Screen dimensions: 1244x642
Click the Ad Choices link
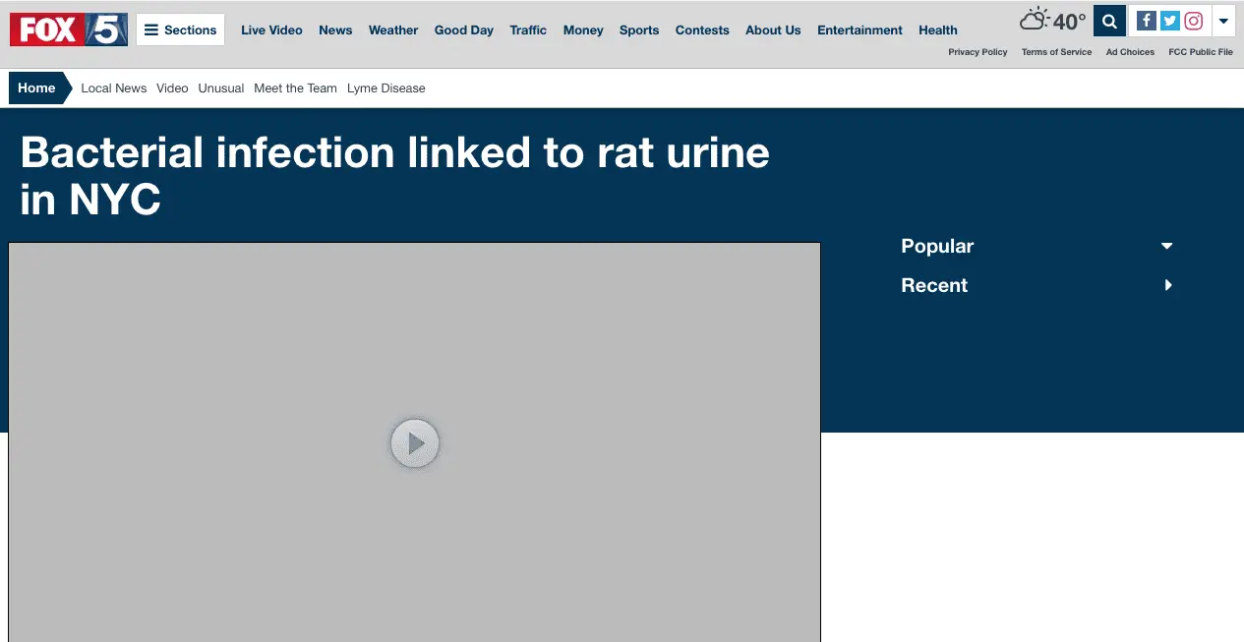point(1130,52)
